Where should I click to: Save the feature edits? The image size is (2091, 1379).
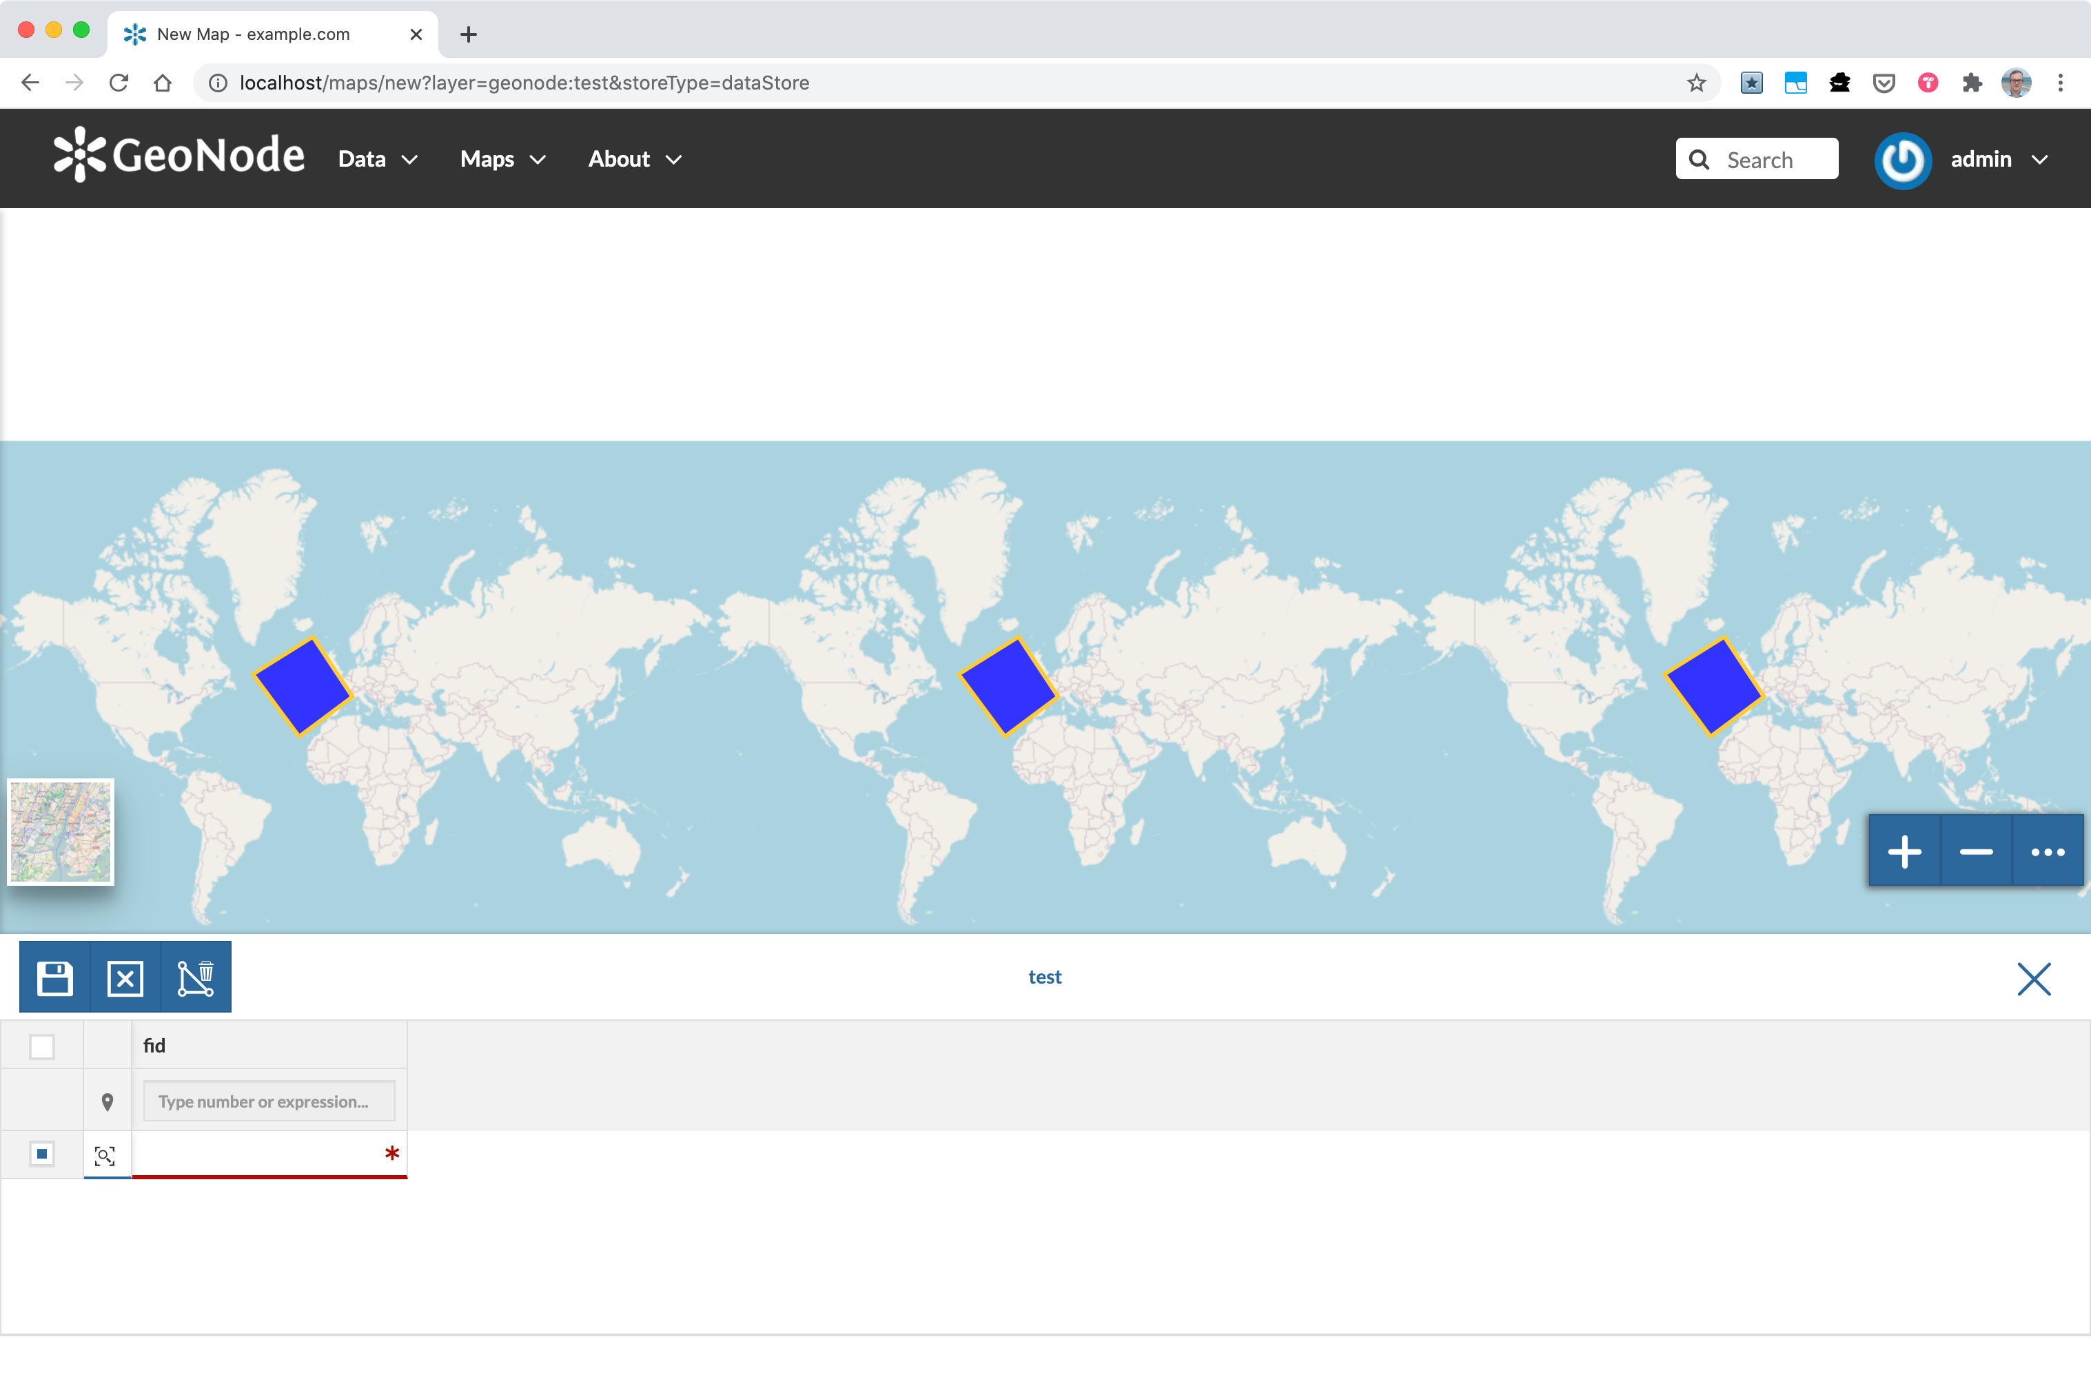pos(54,976)
